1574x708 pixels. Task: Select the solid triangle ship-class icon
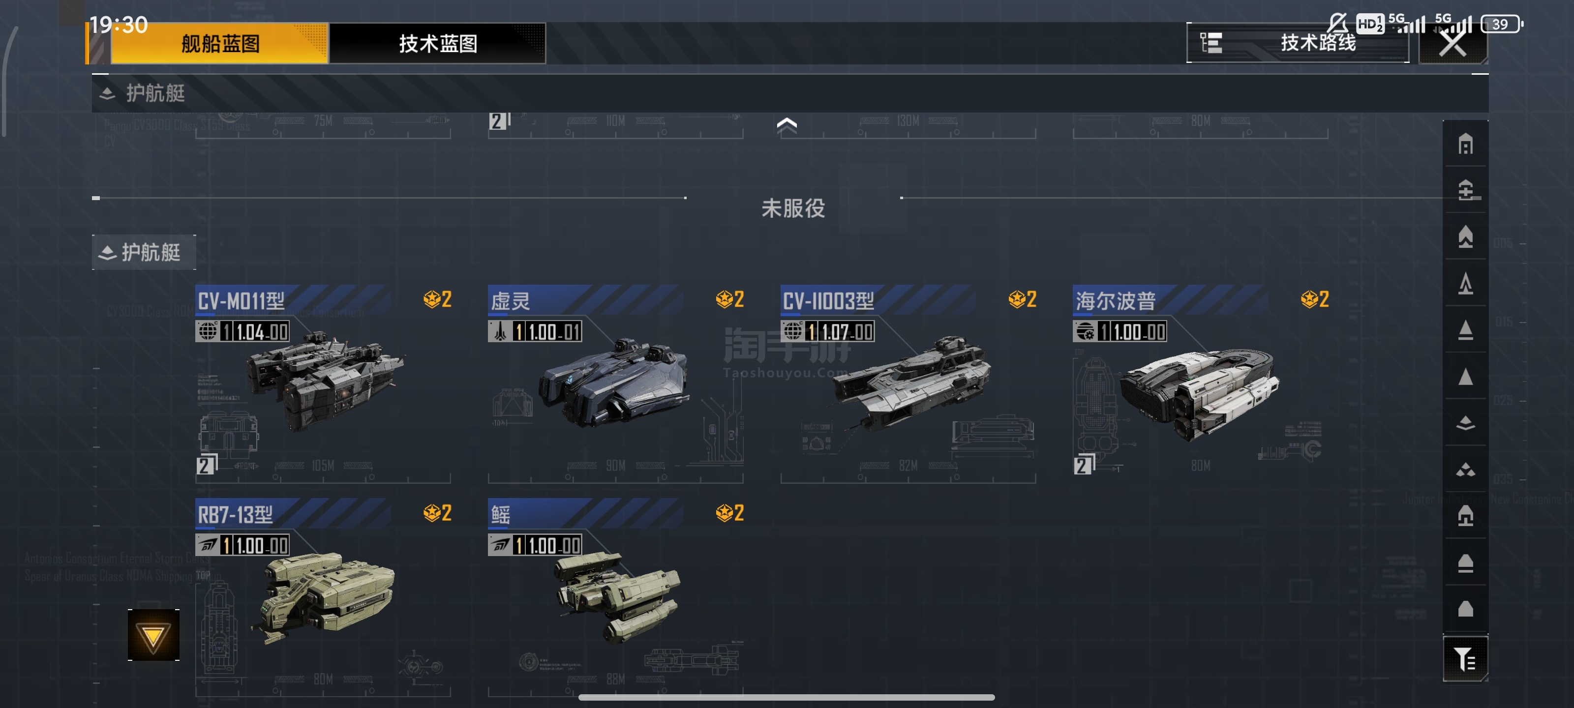click(1465, 377)
